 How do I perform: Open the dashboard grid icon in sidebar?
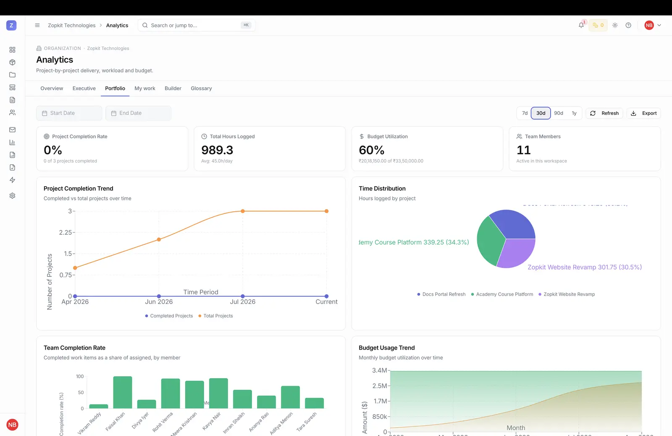click(12, 49)
